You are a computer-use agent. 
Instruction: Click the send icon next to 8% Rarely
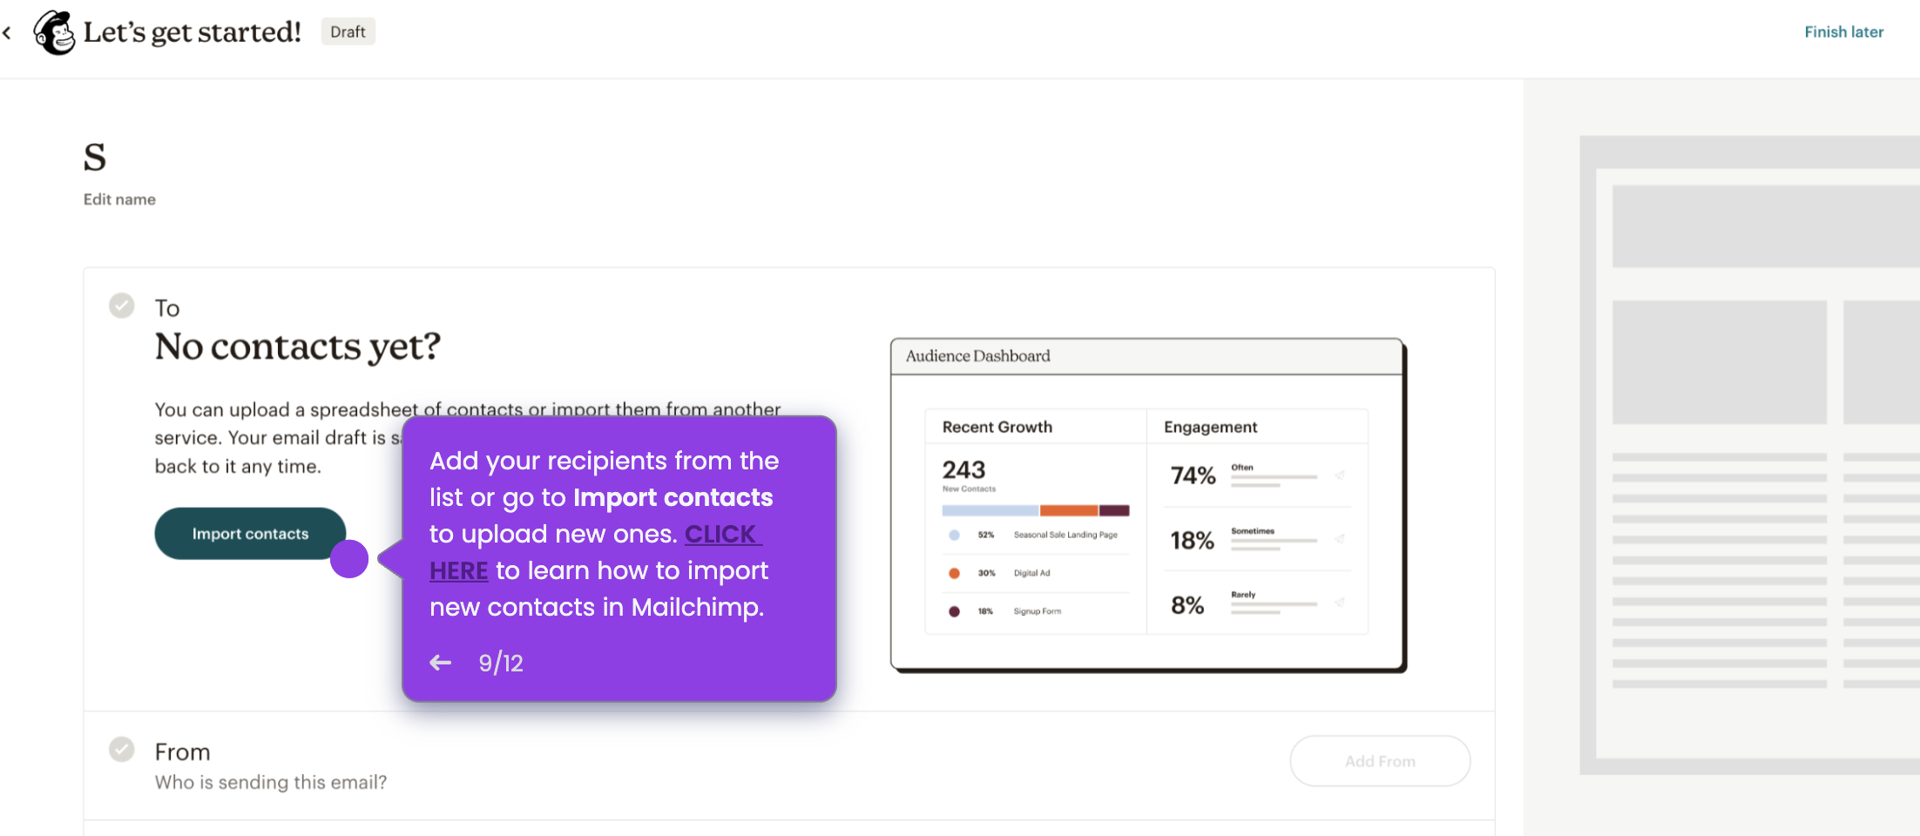pyautogui.click(x=1340, y=601)
